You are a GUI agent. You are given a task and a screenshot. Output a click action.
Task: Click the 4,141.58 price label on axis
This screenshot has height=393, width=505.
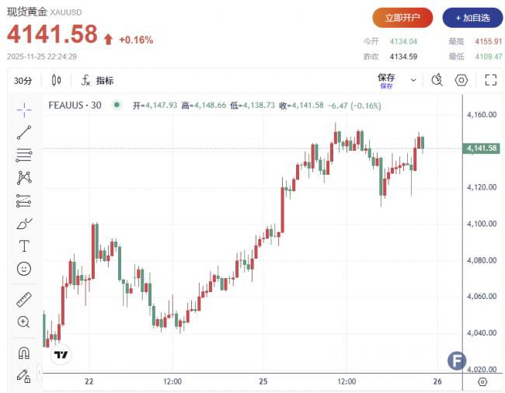[482, 148]
